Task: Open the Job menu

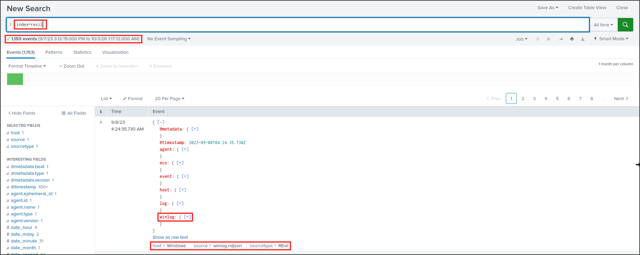Action: coord(521,39)
